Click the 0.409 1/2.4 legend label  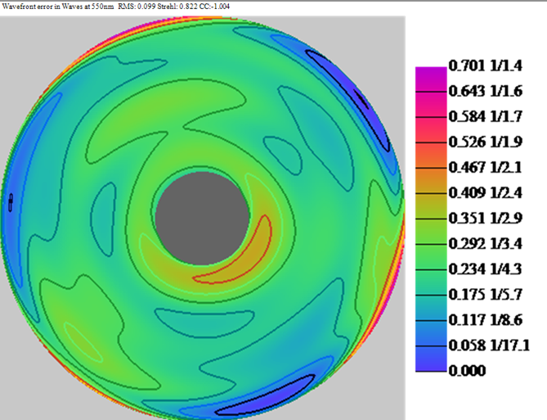tap(485, 193)
